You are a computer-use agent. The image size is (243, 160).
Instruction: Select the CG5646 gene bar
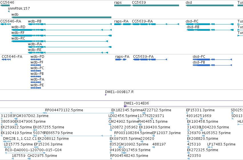point(5,5)
